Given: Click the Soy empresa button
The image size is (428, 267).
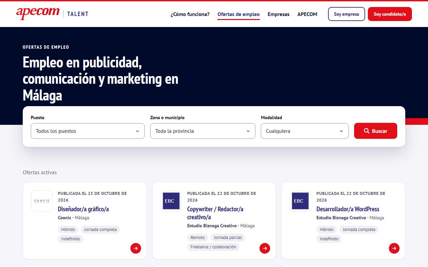Looking at the screenshot, I should 346,14.
